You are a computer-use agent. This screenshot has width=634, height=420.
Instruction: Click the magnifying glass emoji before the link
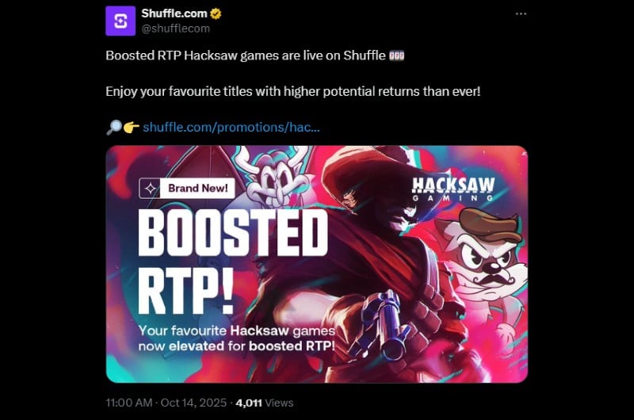click(x=113, y=128)
